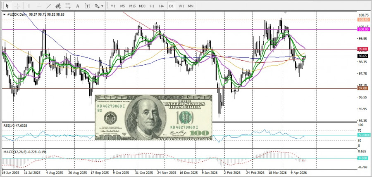Choose the trendline drawing tool

(49, 6)
